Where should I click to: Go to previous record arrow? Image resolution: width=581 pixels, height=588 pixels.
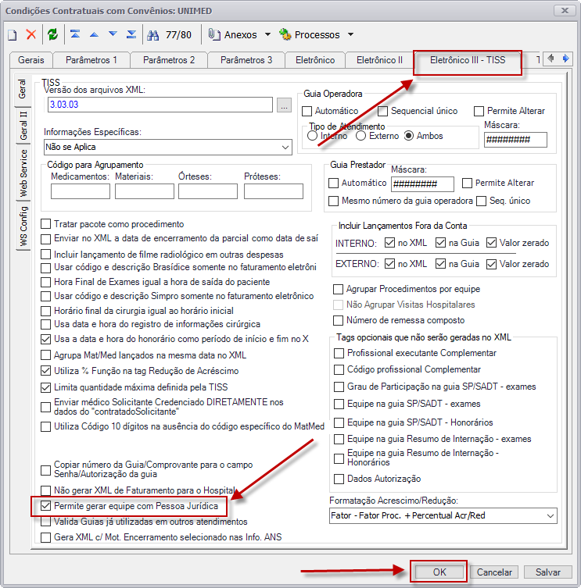click(94, 35)
